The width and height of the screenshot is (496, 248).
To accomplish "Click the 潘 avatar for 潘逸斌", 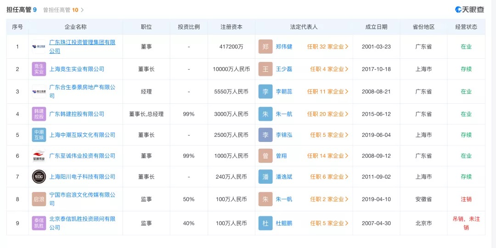I will pyautogui.click(x=265, y=177).
